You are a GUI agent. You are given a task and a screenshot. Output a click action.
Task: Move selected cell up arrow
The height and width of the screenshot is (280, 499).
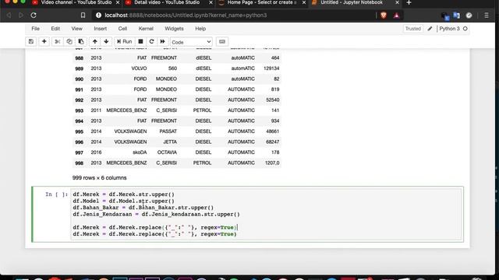coord(94,41)
